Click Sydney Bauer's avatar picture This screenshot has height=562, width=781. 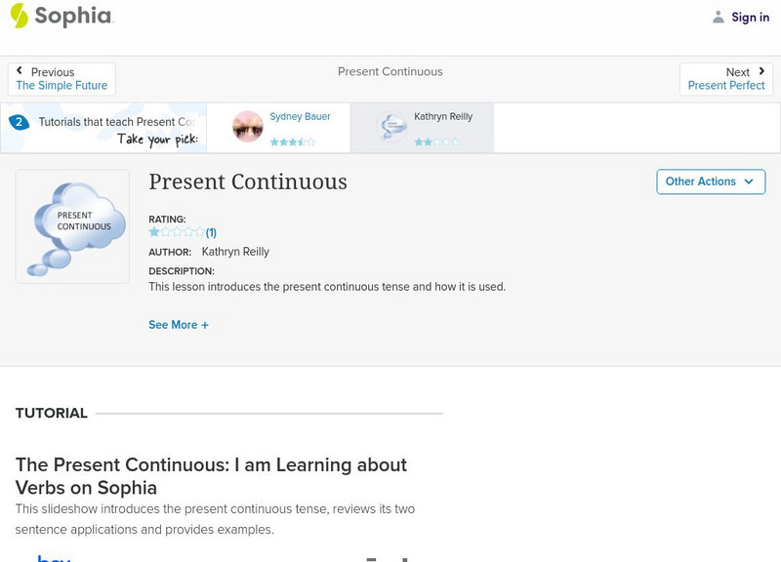point(248,127)
